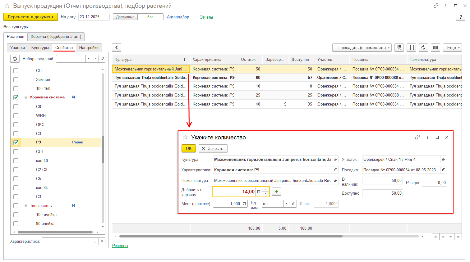Open the 'Набор сведений' dropdown list
The height and width of the screenshot is (262, 470).
pos(89,59)
